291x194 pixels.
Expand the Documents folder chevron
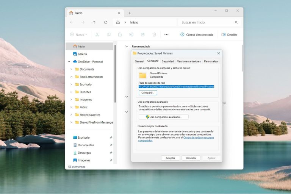(71, 69)
